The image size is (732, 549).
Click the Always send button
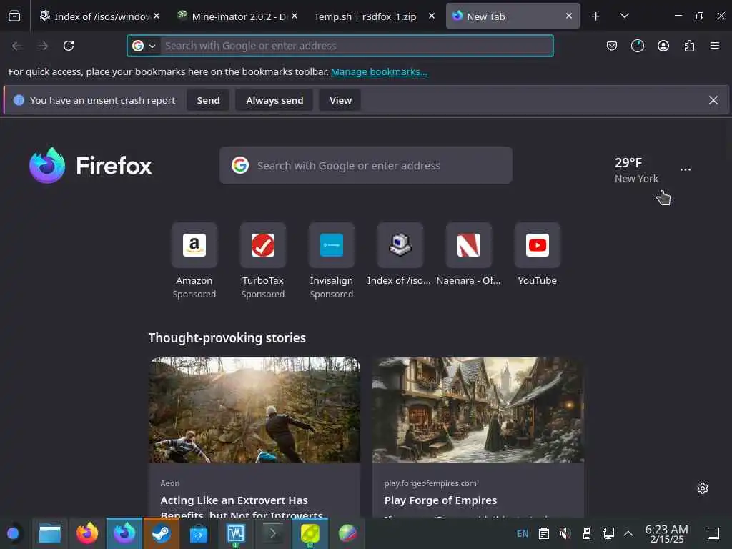pyautogui.click(x=274, y=100)
